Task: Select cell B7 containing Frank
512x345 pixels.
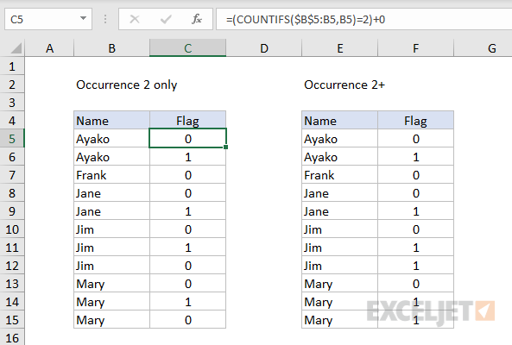Action: coord(112,175)
